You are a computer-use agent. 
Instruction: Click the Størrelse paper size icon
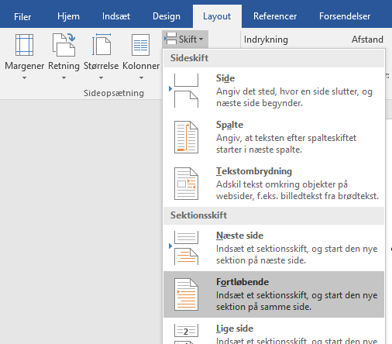tap(101, 44)
